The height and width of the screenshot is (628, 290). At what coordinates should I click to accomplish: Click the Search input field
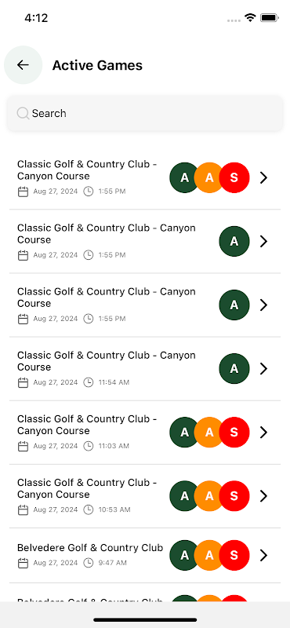[x=145, y=113]
